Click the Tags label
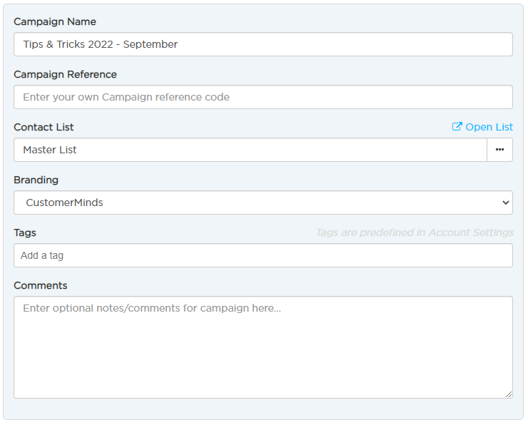 click(25, 232)
